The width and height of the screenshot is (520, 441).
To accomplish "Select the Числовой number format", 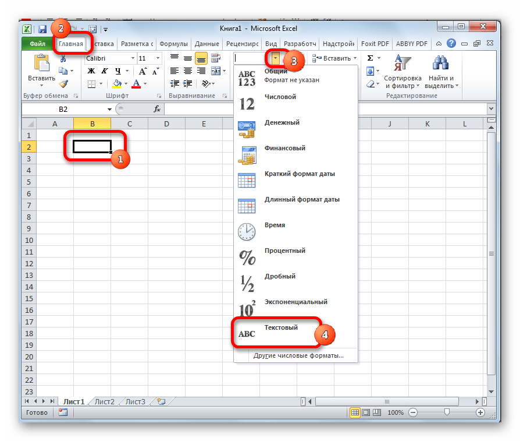I will [280, 98].
